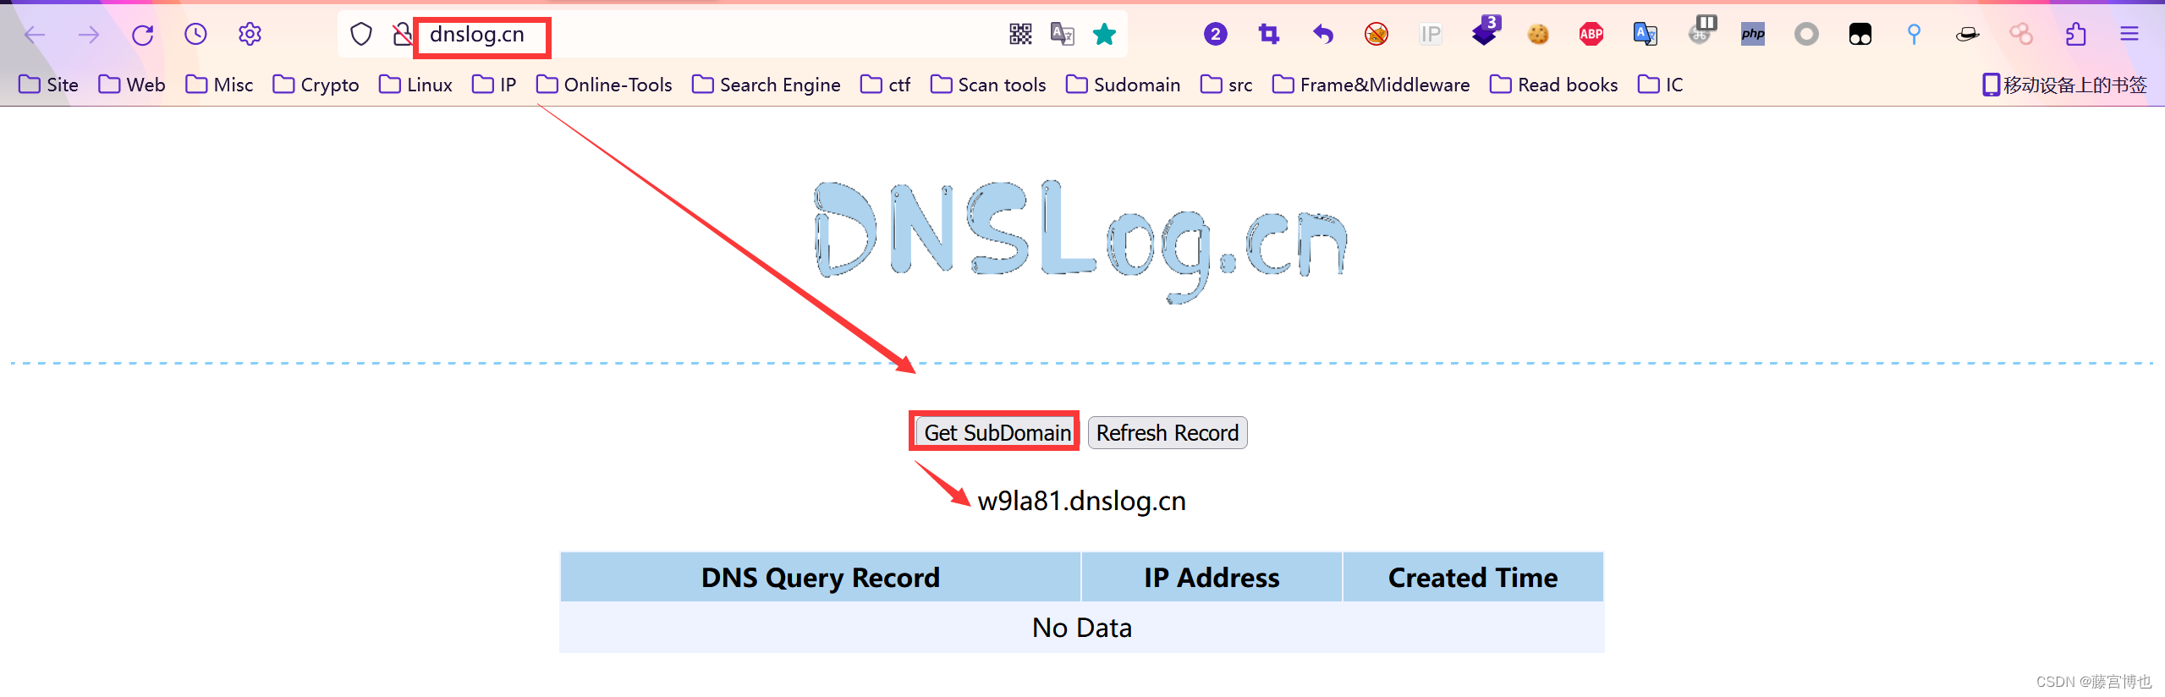
Task: Open the Crypto bookmarks folder
Action: click(316, 85)
